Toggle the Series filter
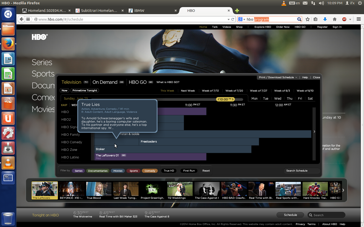Image resolution: width=364 pixels, height=227 pixels. coord(79,171)
